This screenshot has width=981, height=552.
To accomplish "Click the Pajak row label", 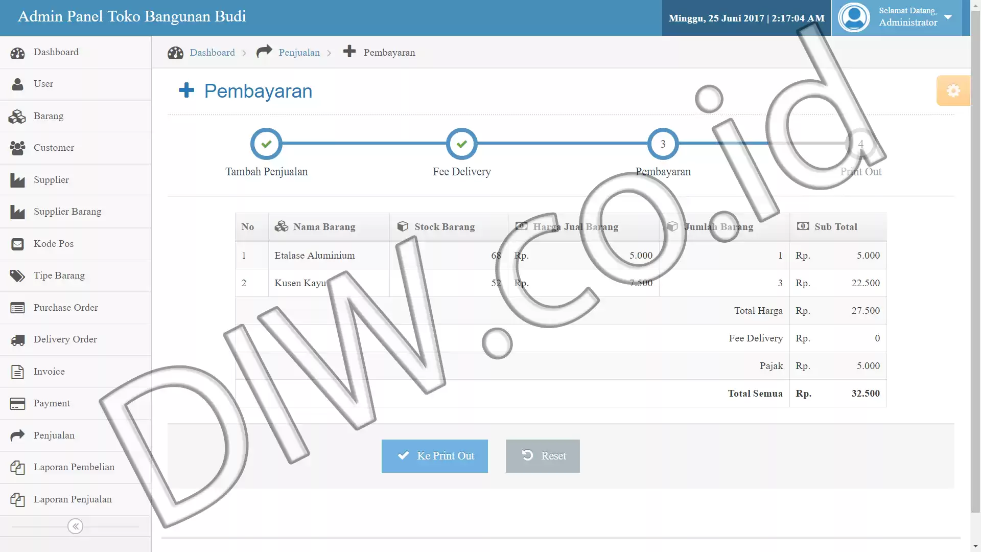I will point(771,366).
